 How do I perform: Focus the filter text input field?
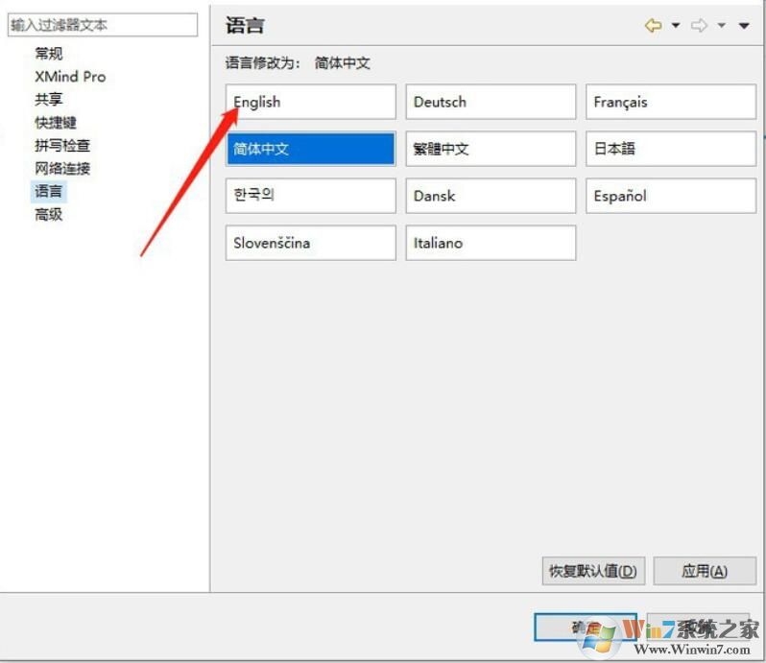(103, 25)
